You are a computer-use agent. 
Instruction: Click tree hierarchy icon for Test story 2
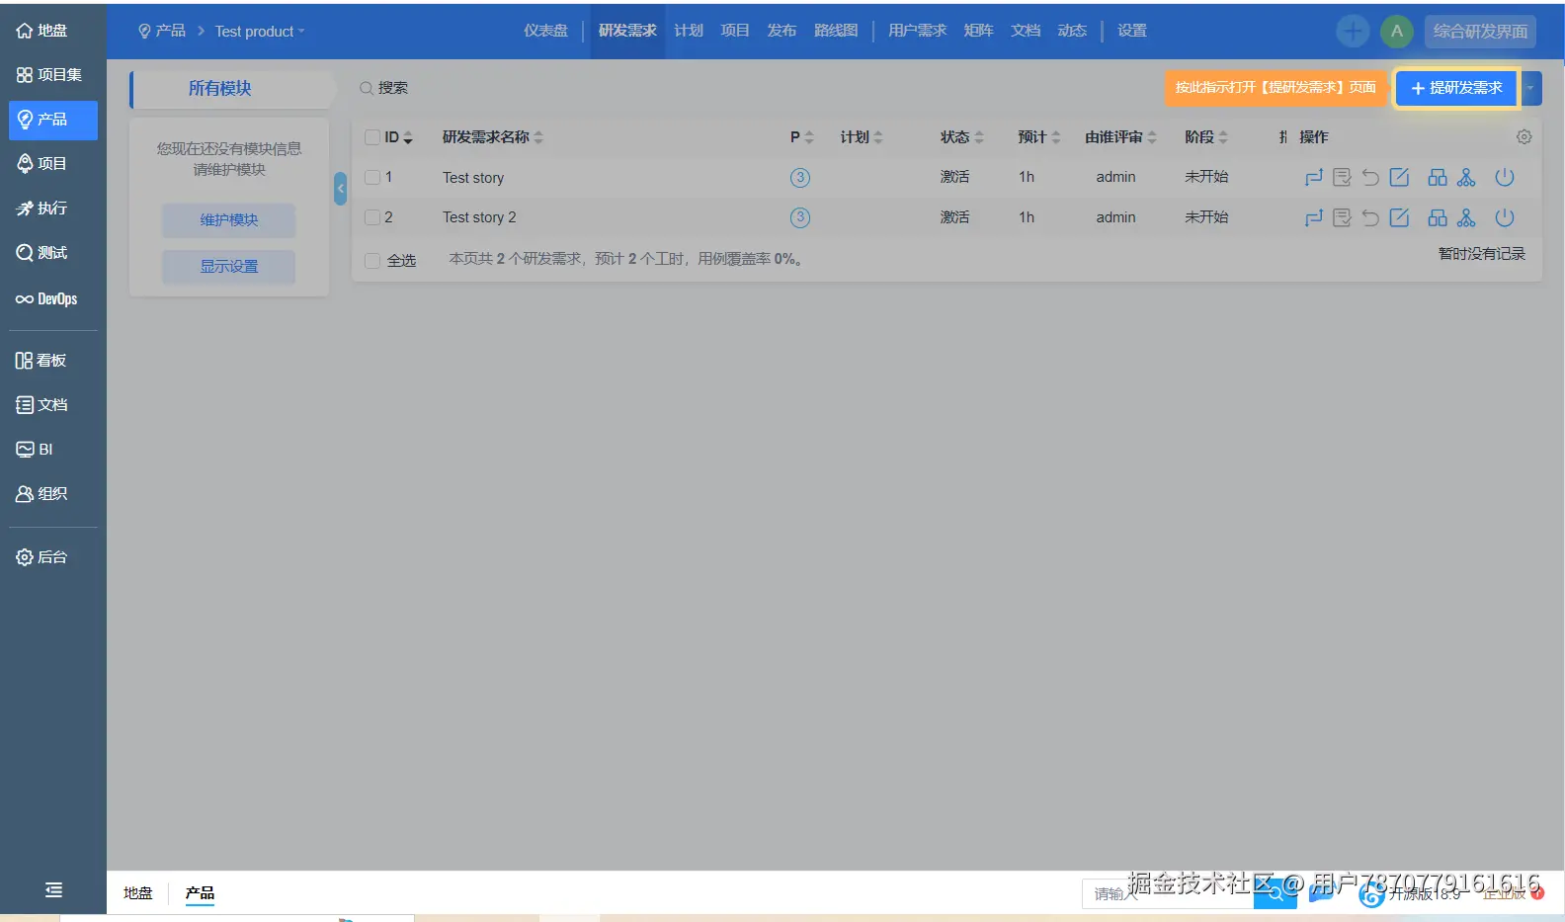click(x=1466, y=218)
